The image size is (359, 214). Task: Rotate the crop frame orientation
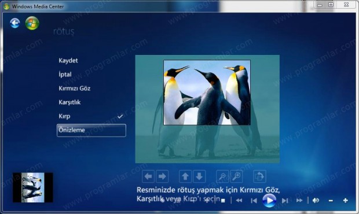(259, 176)
